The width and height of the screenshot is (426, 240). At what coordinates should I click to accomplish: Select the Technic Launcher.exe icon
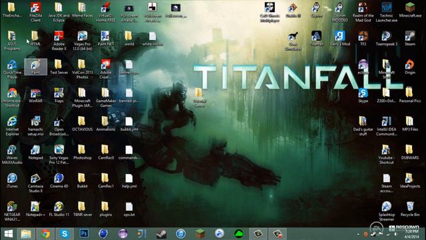387,12
